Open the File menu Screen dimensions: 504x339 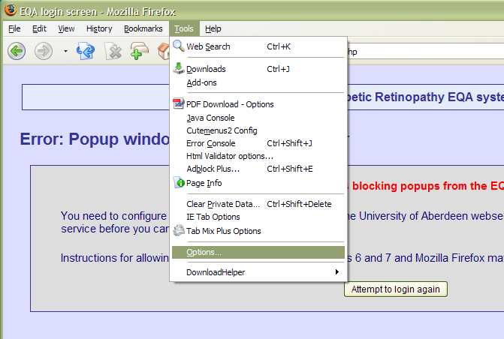point(14,28)
